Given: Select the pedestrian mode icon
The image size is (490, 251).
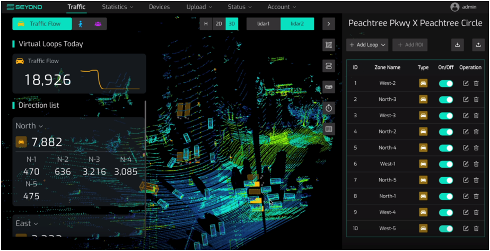Looking at the screenshot, I should click(81, 24).
